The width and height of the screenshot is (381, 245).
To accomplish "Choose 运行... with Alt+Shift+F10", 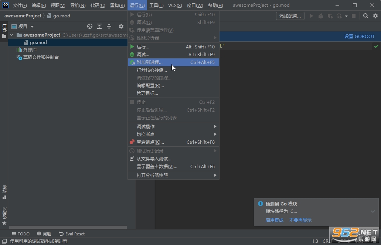I will tap(173, 47).
